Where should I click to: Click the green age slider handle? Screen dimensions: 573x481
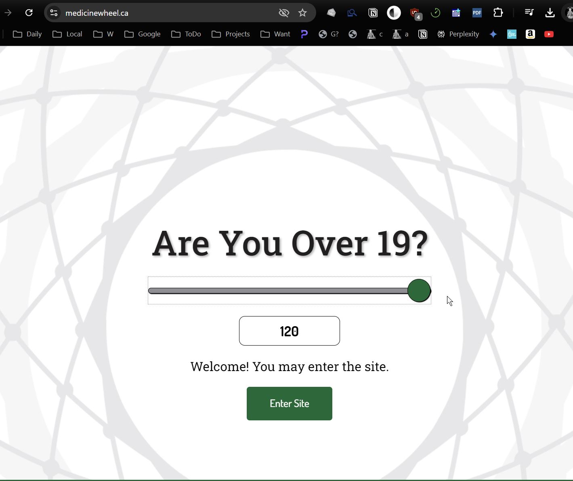pyautogui.click(x=419, y=291)
